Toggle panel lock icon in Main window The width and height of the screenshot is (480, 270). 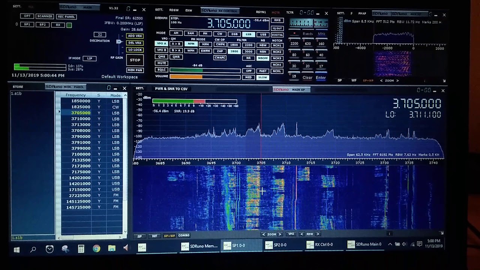click(x=128, y=9)
